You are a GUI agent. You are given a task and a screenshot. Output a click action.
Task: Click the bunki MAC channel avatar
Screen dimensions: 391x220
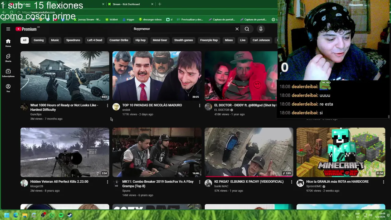coord(208,183)
